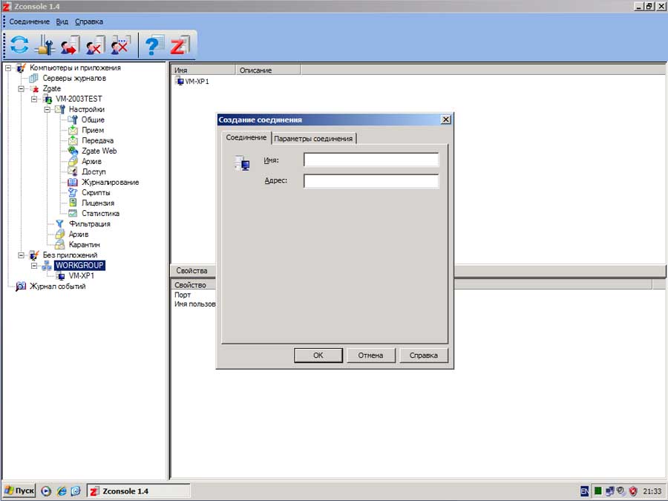Select the Журналирование book icon
Image resolution: width=668 pixels, height=501 pixels.
(73, 183)
